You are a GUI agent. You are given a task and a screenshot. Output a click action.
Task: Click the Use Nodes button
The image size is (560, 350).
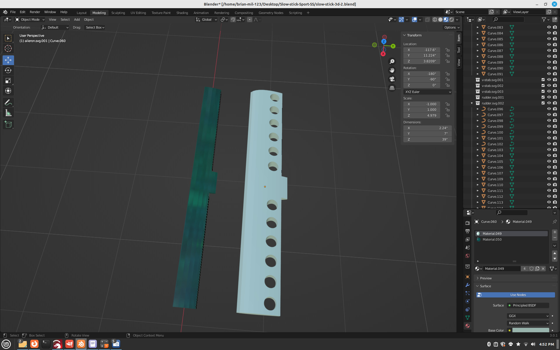tap(515, 295)
